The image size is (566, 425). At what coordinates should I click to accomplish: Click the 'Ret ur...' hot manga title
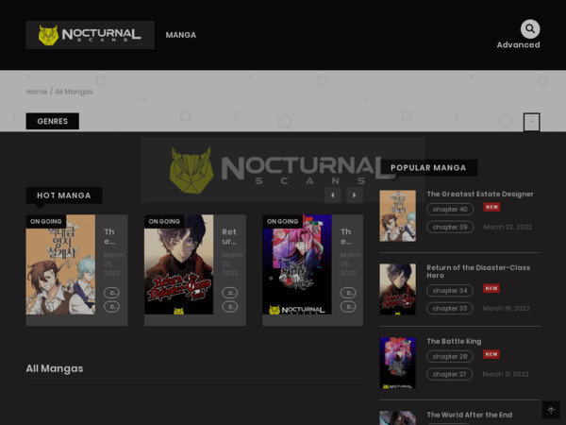pos(229,236)
